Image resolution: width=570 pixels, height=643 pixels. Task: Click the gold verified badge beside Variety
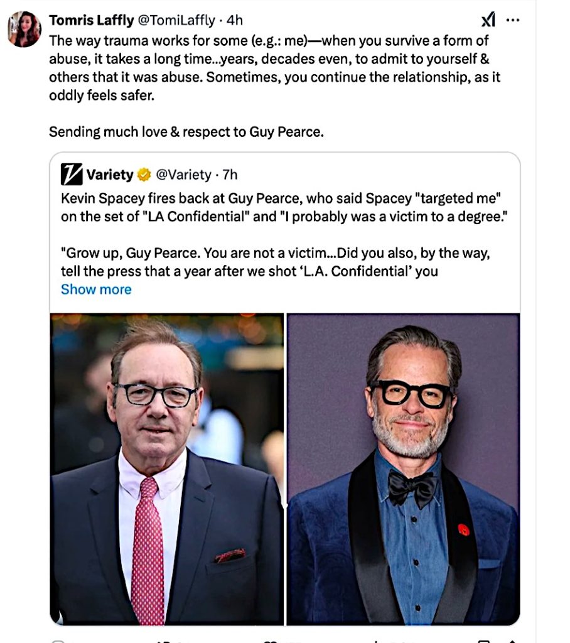144,174
